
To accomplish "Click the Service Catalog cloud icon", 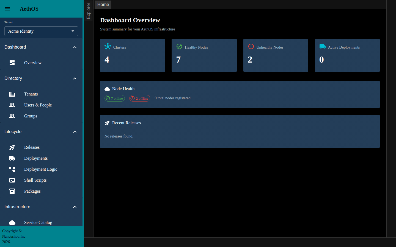I will (12, 223).
